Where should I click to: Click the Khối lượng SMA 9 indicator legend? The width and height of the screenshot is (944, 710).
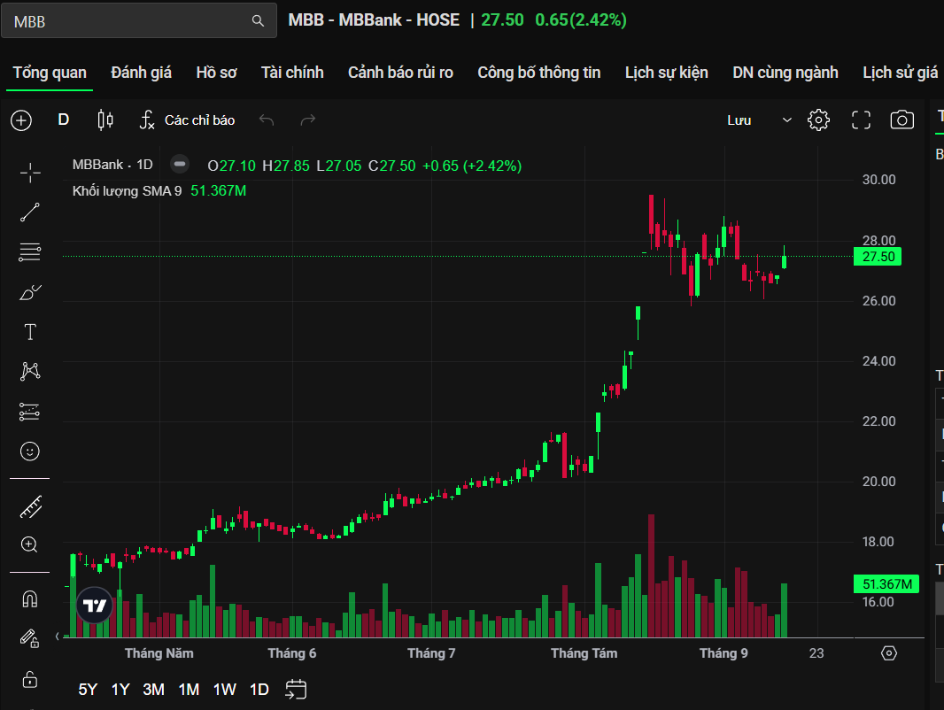click(127, 191)
